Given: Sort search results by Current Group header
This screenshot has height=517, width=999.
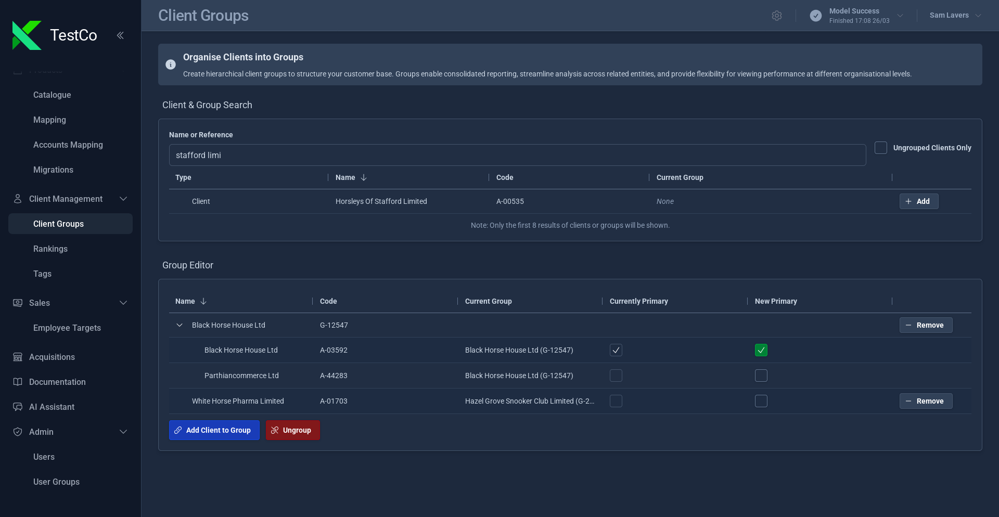Looking at the screenshot, I should point(680,177).
